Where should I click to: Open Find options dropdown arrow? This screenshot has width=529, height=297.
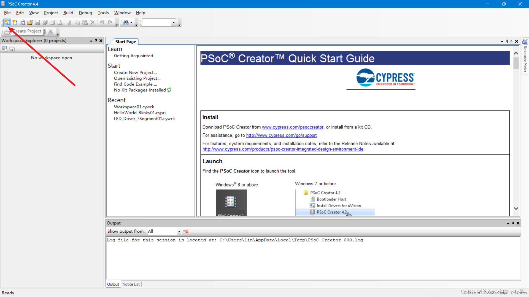[131, 23]
